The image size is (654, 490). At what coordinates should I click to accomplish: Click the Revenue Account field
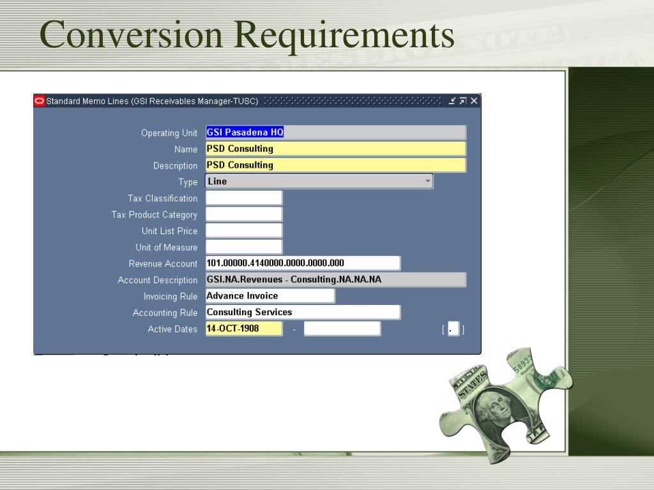tap(303, 263)
